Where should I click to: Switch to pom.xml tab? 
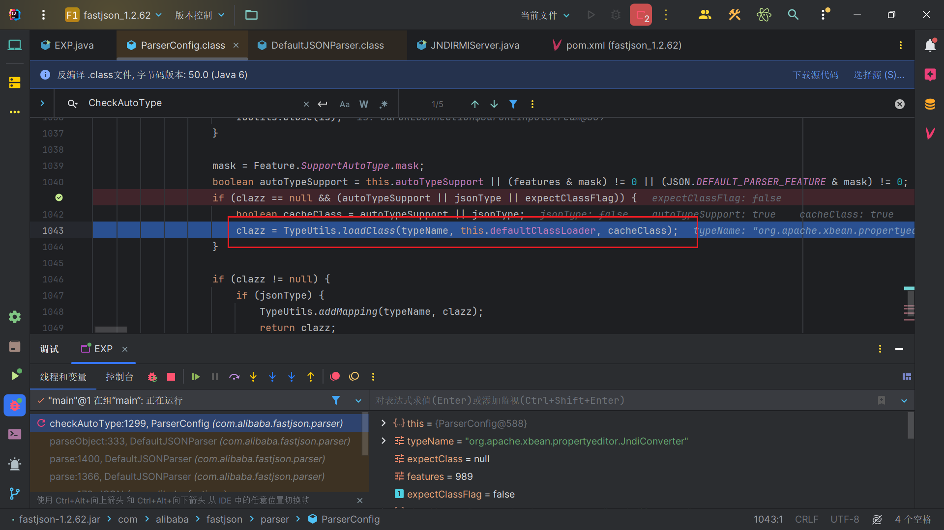pos(617,45)
